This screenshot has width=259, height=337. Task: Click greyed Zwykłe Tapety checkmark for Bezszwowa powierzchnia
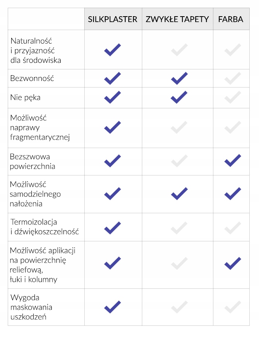tap(179, 160)
